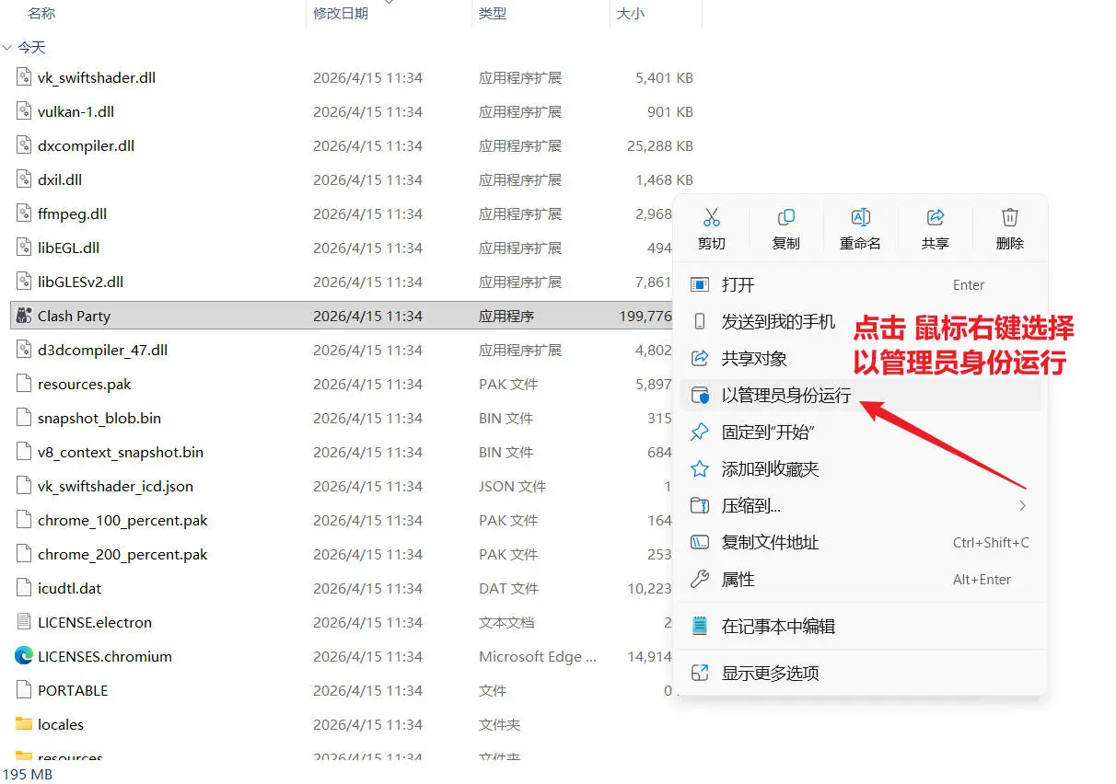Image resolution: width=1116 pixels, height=784 pixels.
Task: Open the locales folder icon
Action: tap(22, 724)
